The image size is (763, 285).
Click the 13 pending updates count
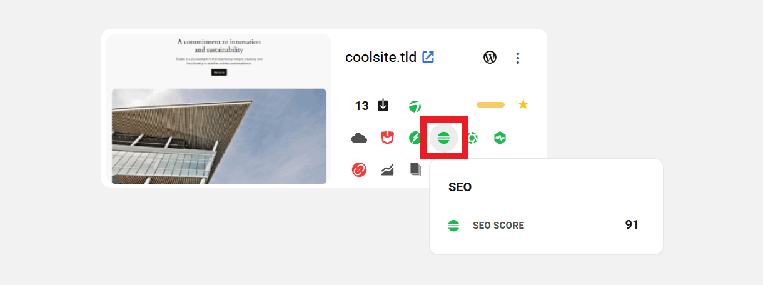(361, 106)
